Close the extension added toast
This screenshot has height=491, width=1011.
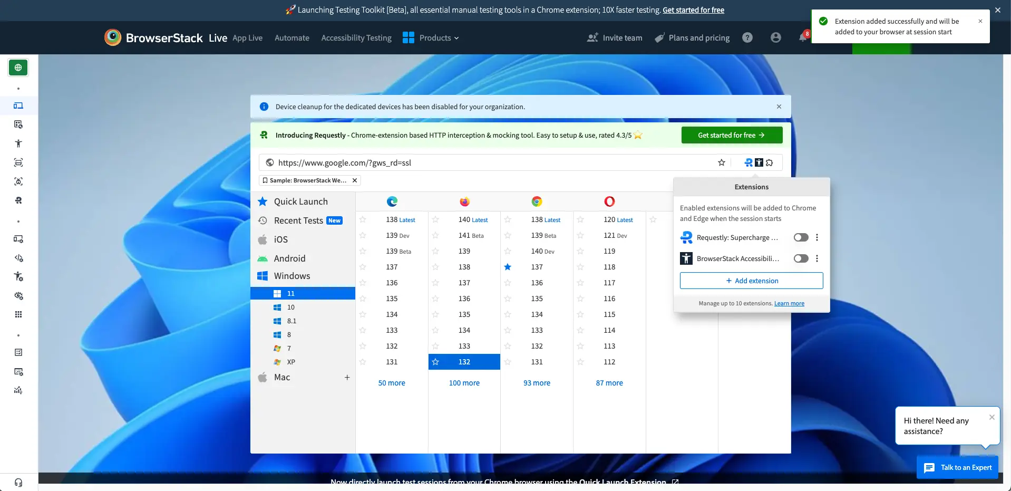[x=980, y=21]
